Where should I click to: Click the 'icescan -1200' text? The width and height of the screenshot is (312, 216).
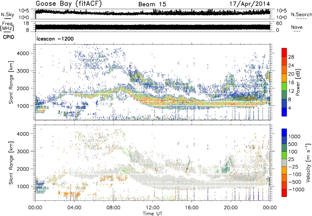(x=55, y=39)
